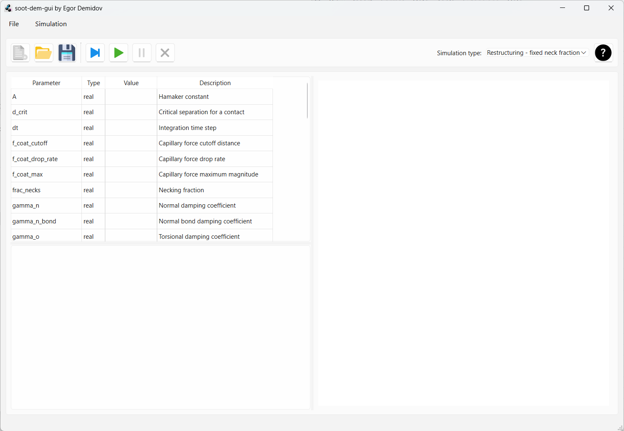
Task: Click 'Normal damping coefficient' description
Action: [x=215, y=206]
